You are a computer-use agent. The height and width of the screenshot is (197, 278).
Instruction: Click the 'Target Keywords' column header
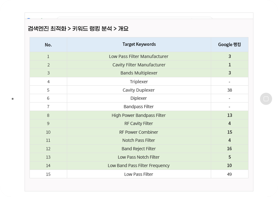tap(139, 44)
